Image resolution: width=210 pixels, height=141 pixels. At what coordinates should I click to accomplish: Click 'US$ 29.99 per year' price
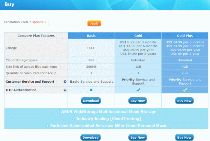click(138, 50)
